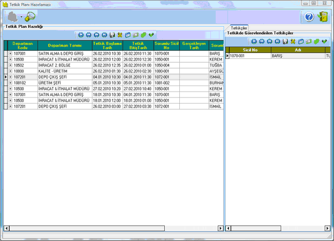334x241 pixels.
Task: Expand row 10500 starting 18.01.2010 12:00
Action: [x=11, y=100]
